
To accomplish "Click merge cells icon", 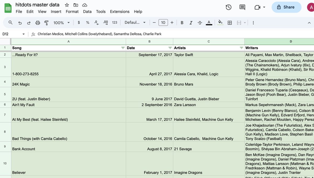I will click(239, 23).
